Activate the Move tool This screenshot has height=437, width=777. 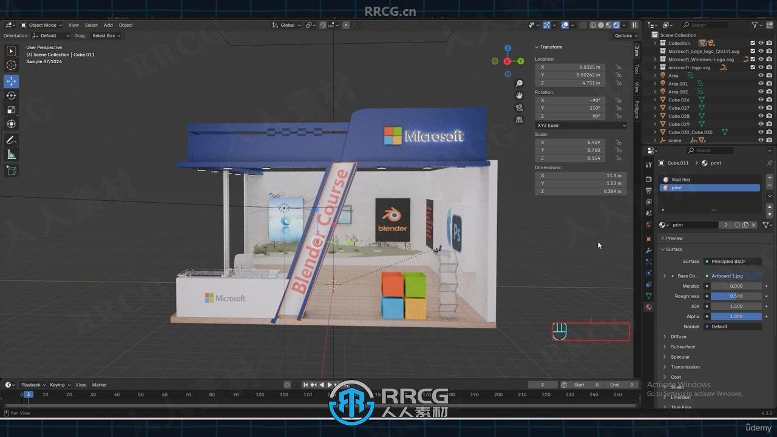point(12,81)
